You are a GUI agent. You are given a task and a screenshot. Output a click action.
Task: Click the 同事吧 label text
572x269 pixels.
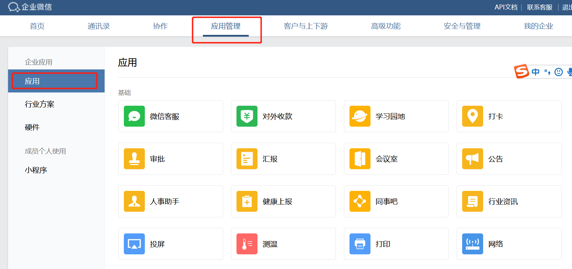tap(387, 202)
